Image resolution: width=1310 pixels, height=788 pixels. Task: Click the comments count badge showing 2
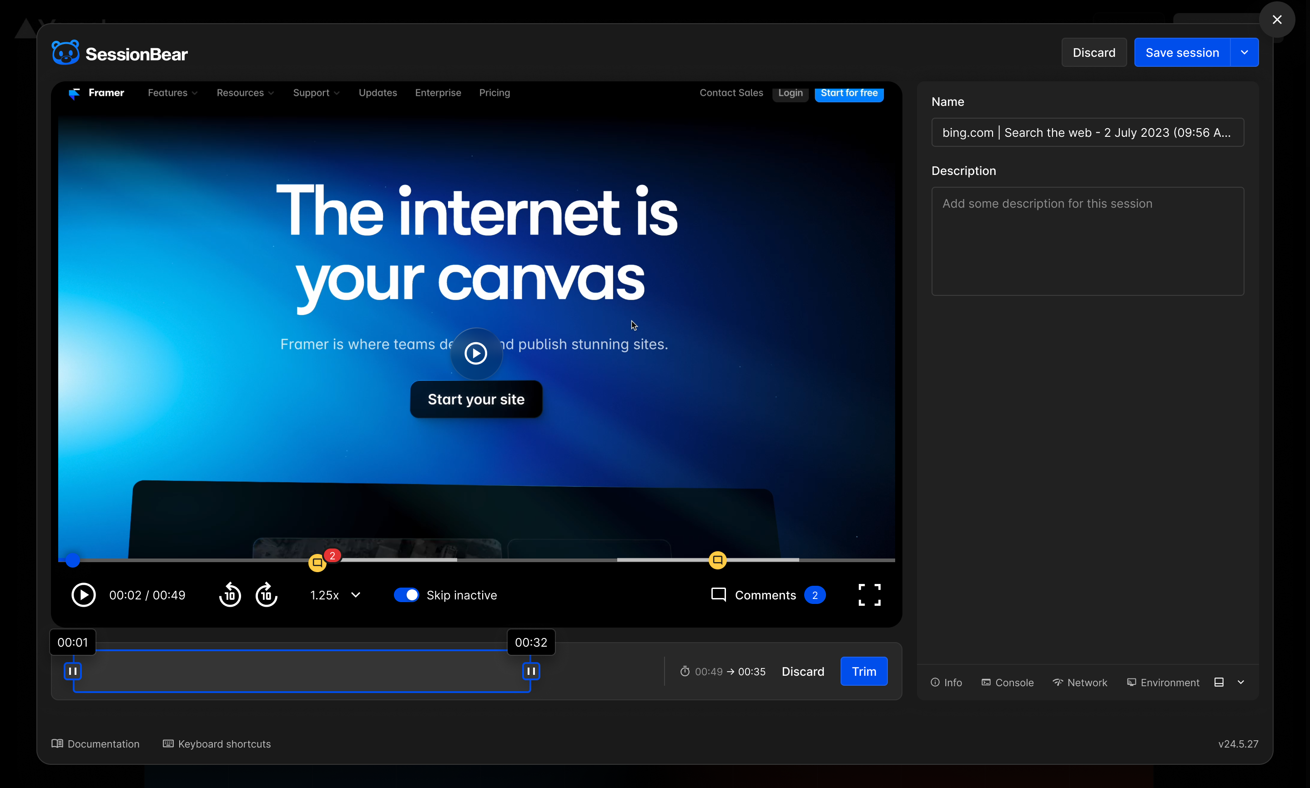coord(815,595)
